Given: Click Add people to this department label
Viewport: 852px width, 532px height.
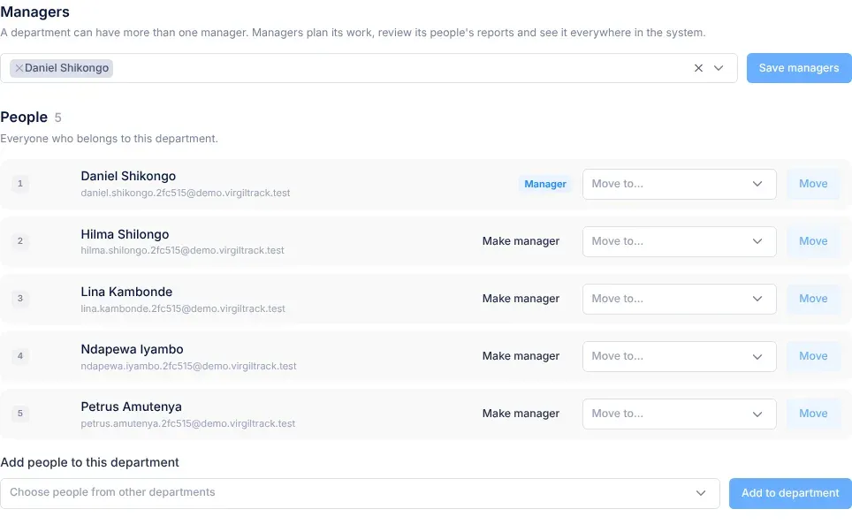Looking at the screenshot, I should tap(89, 462).
